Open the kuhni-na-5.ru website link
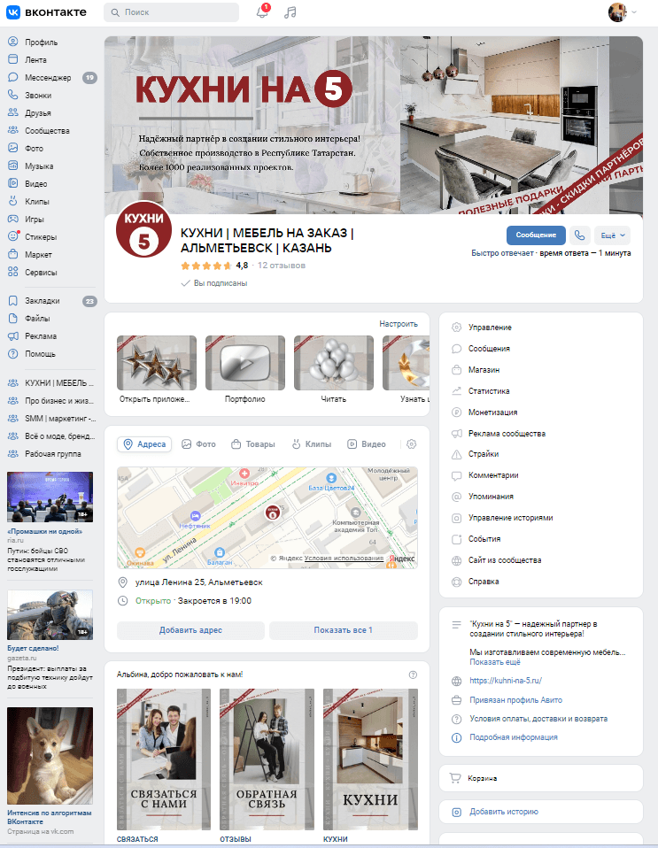Viewport: 658px width, 848px height. point(506,681)
